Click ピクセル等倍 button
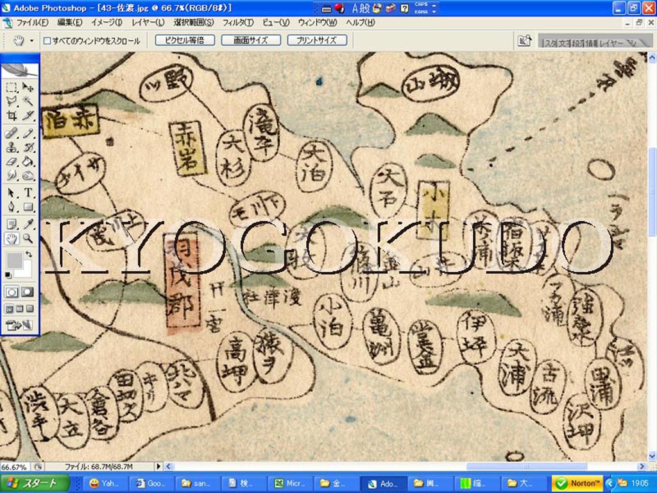 pyautogui.click(x=185, y=40)
